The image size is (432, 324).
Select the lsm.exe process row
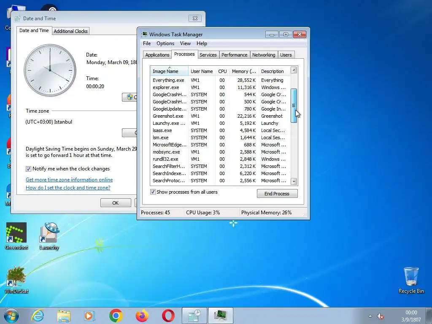click(x=220, y=138)
